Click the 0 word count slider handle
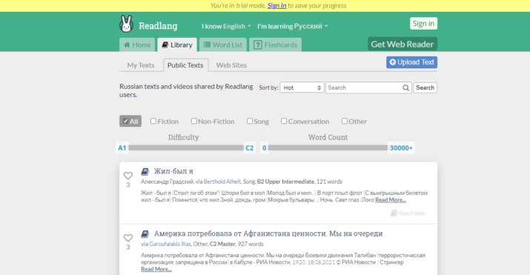 point(265,148)
